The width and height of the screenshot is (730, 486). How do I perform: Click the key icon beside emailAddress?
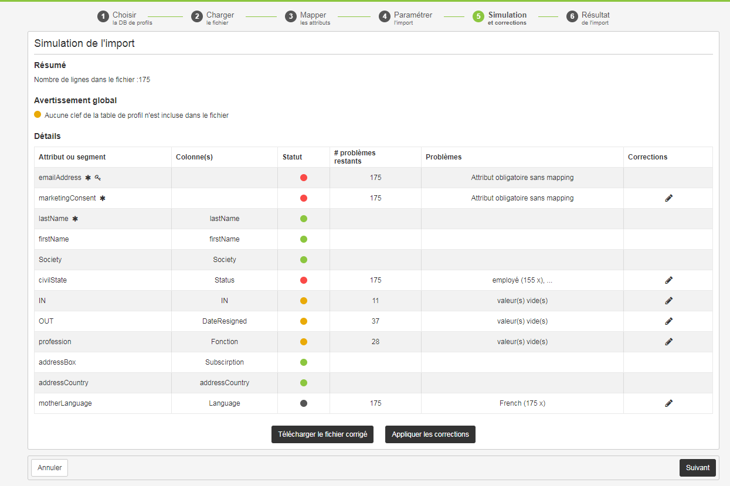click(x=98, y=178)
